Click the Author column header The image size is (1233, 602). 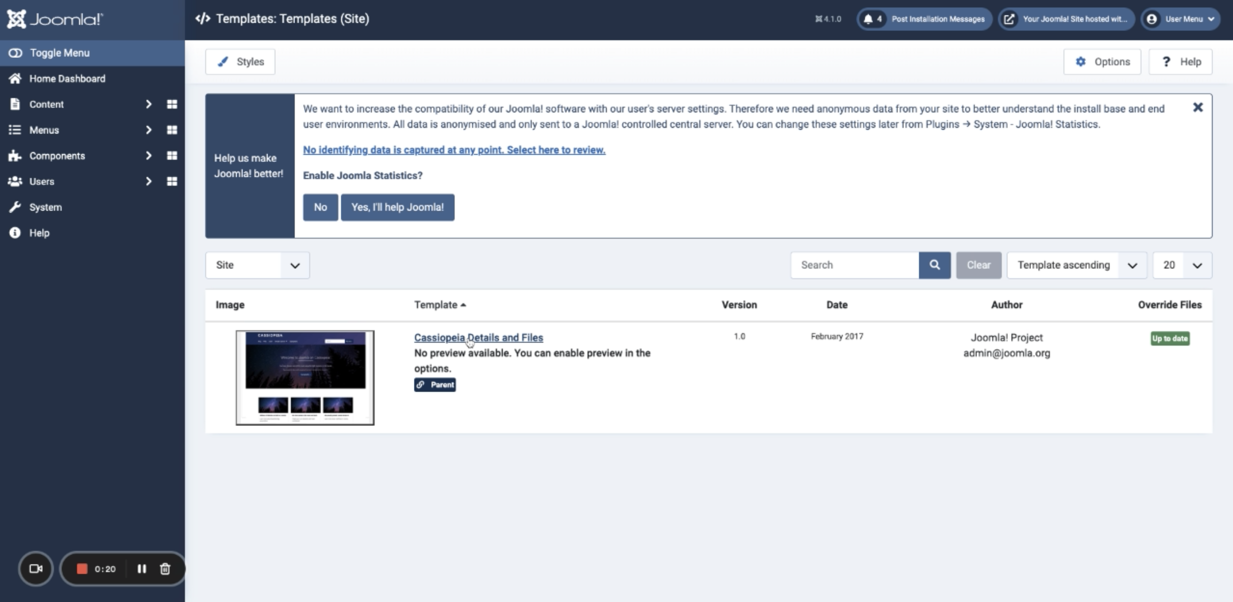pos(1007,305)
